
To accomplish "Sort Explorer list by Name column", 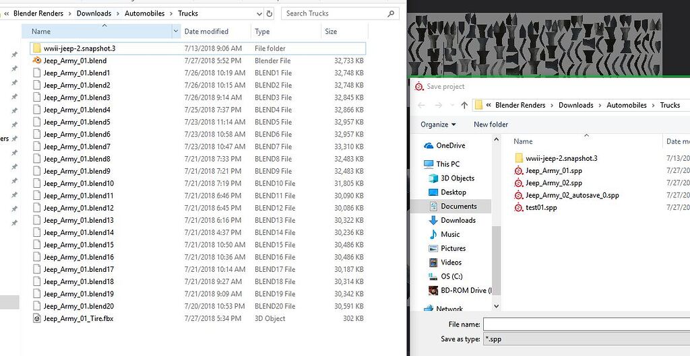I will [41, 31].
